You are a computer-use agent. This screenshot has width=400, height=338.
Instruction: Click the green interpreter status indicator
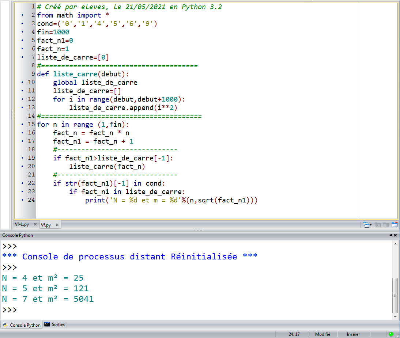(x=391, y=334)
